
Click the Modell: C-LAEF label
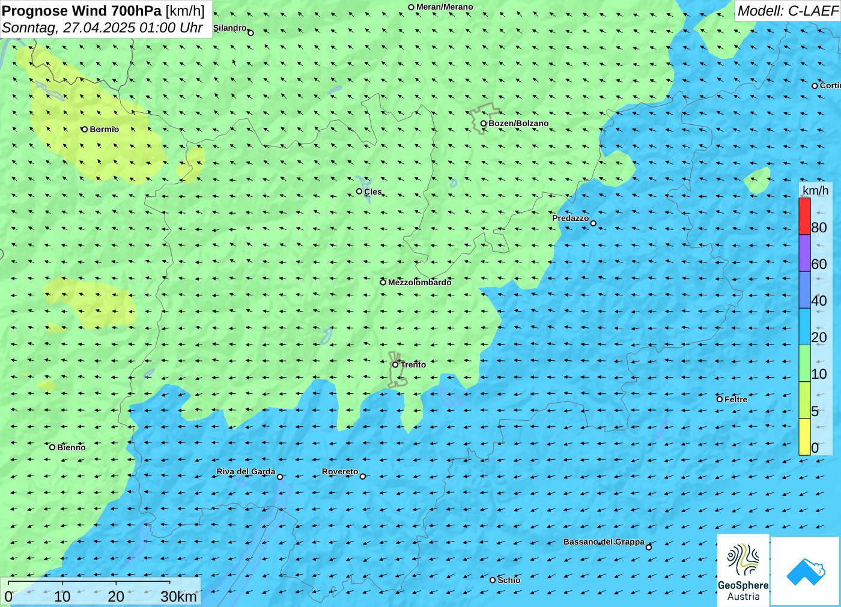click(x=788, y=11)
